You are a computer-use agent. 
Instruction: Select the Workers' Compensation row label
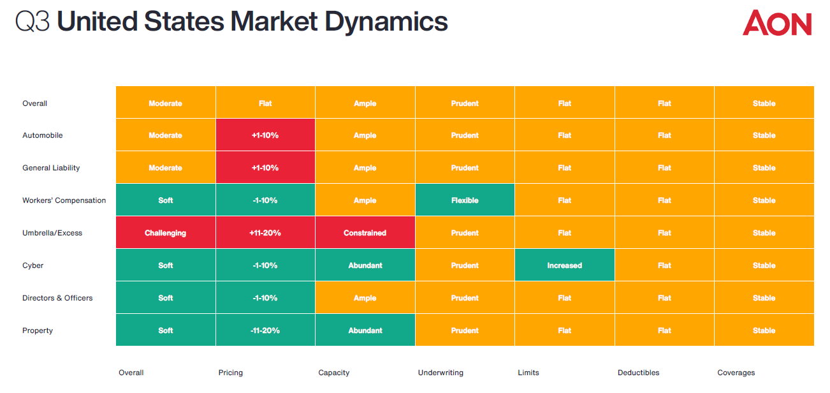(64, 200)
